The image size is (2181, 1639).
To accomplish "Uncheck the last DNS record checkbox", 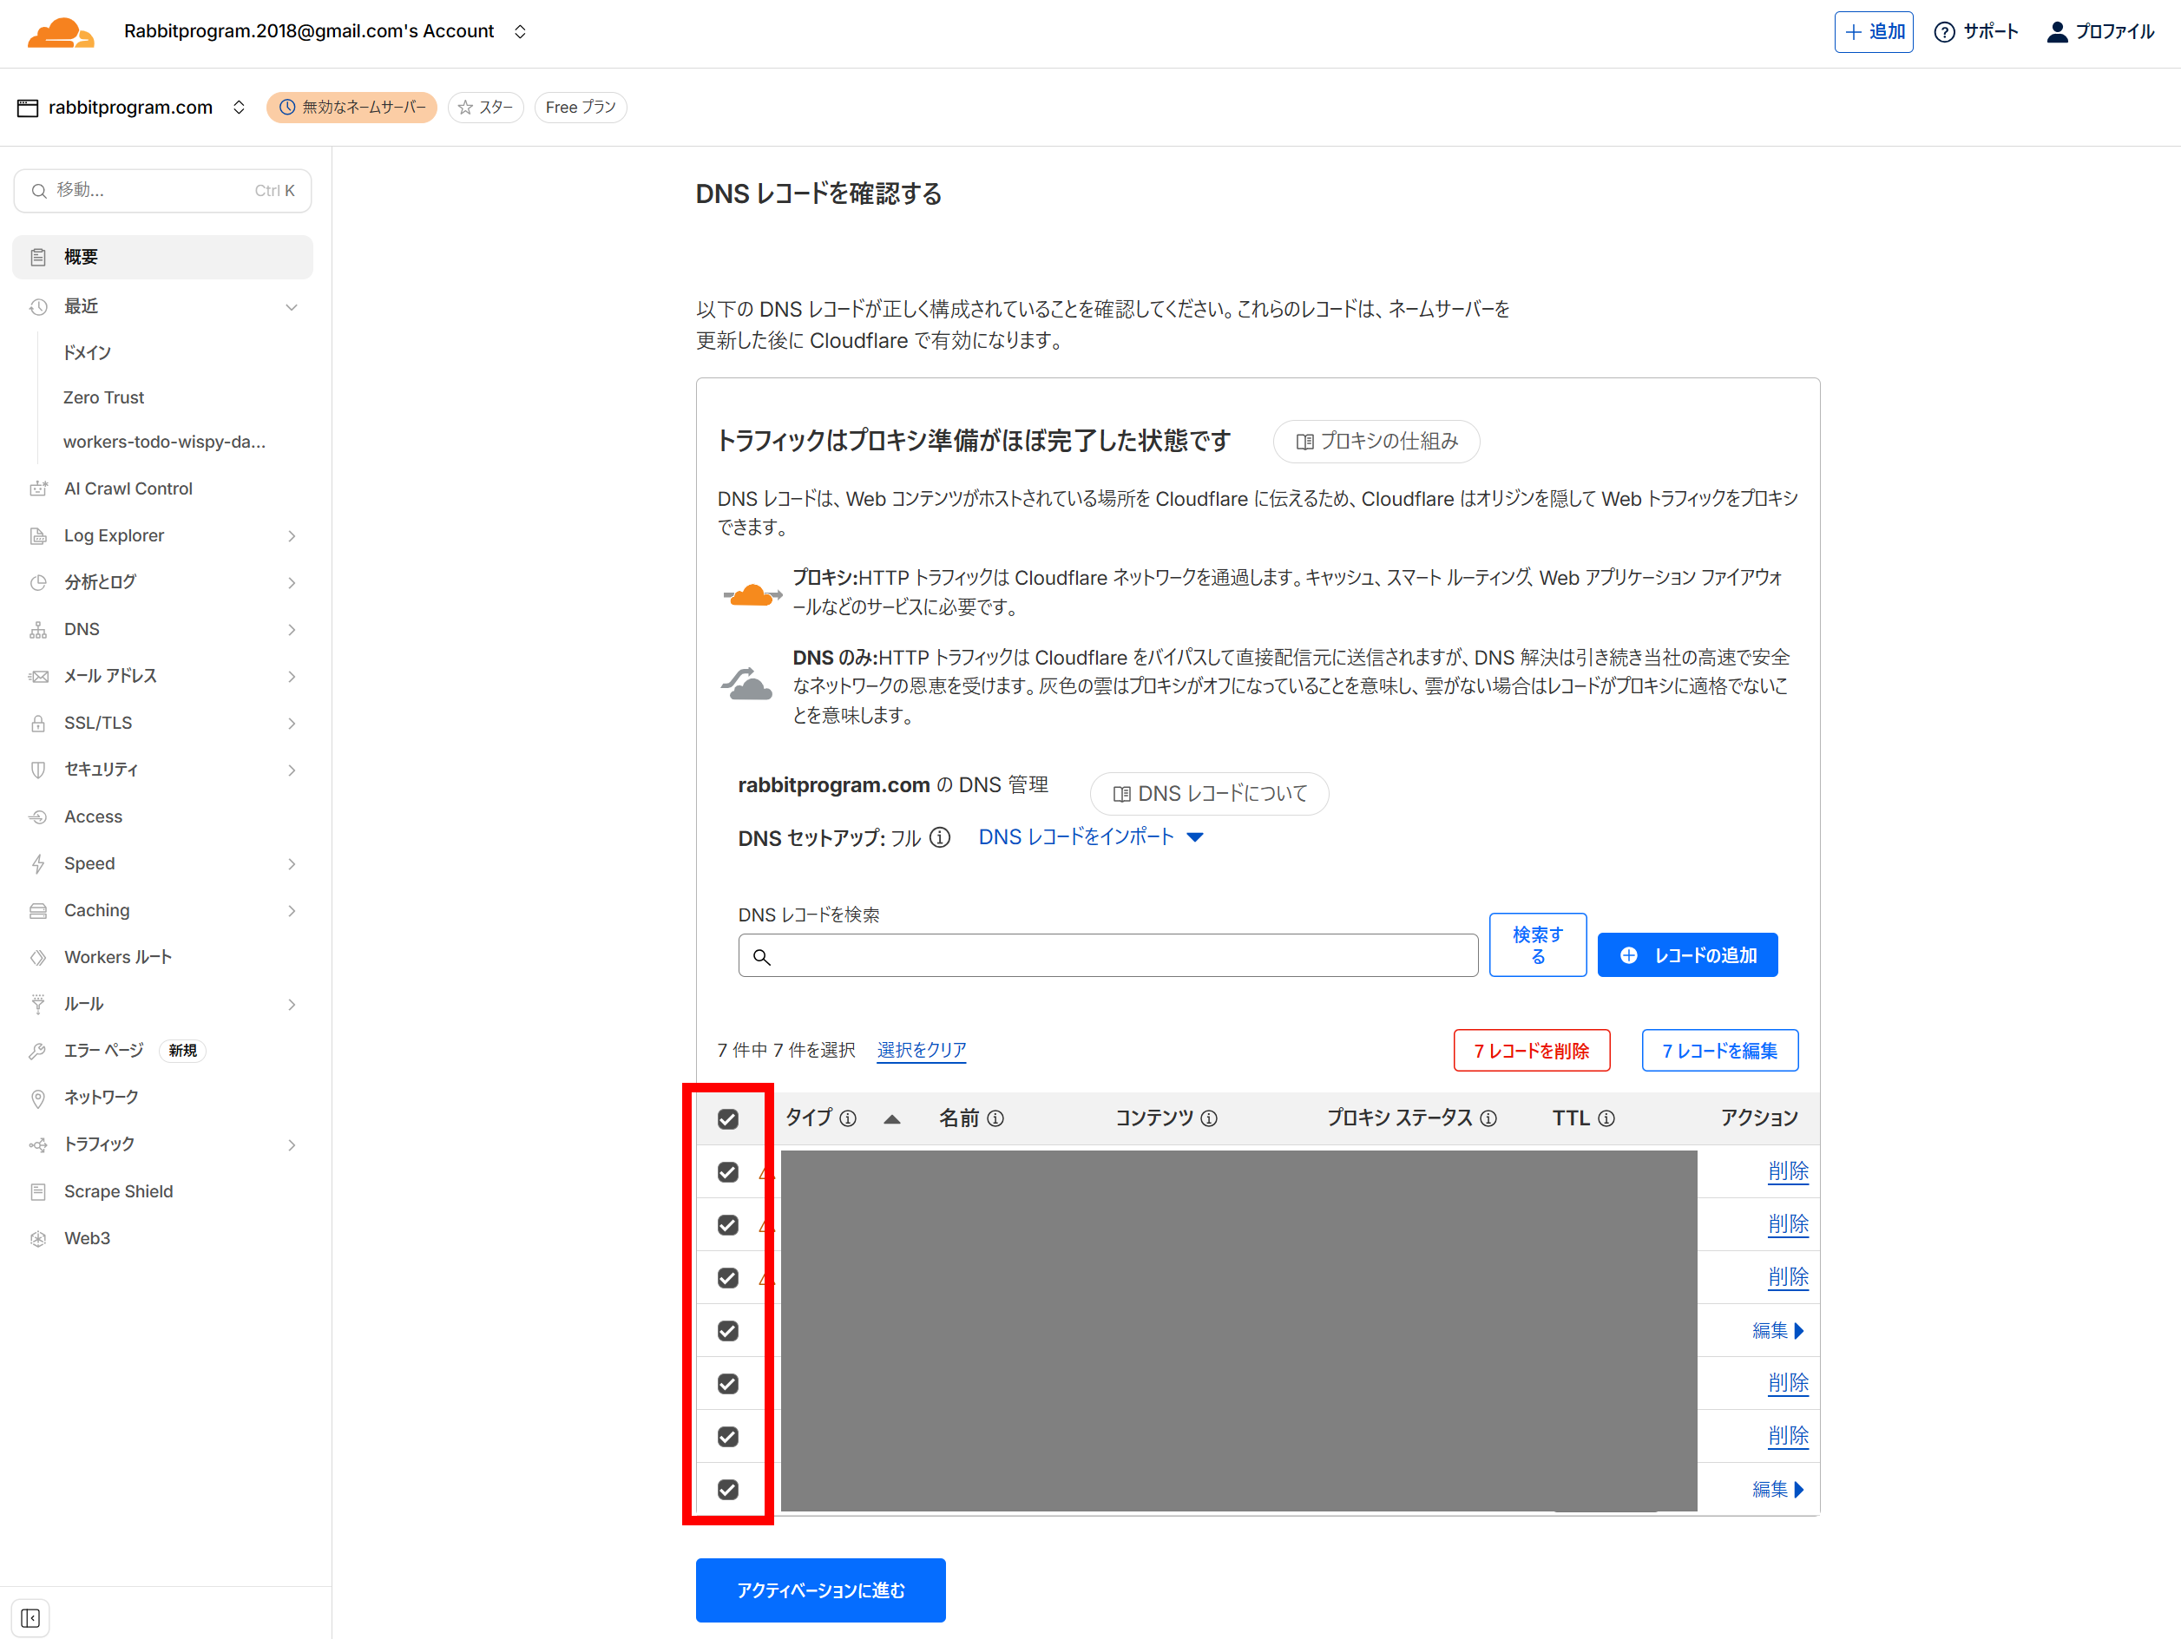I will click(727, 1489).
